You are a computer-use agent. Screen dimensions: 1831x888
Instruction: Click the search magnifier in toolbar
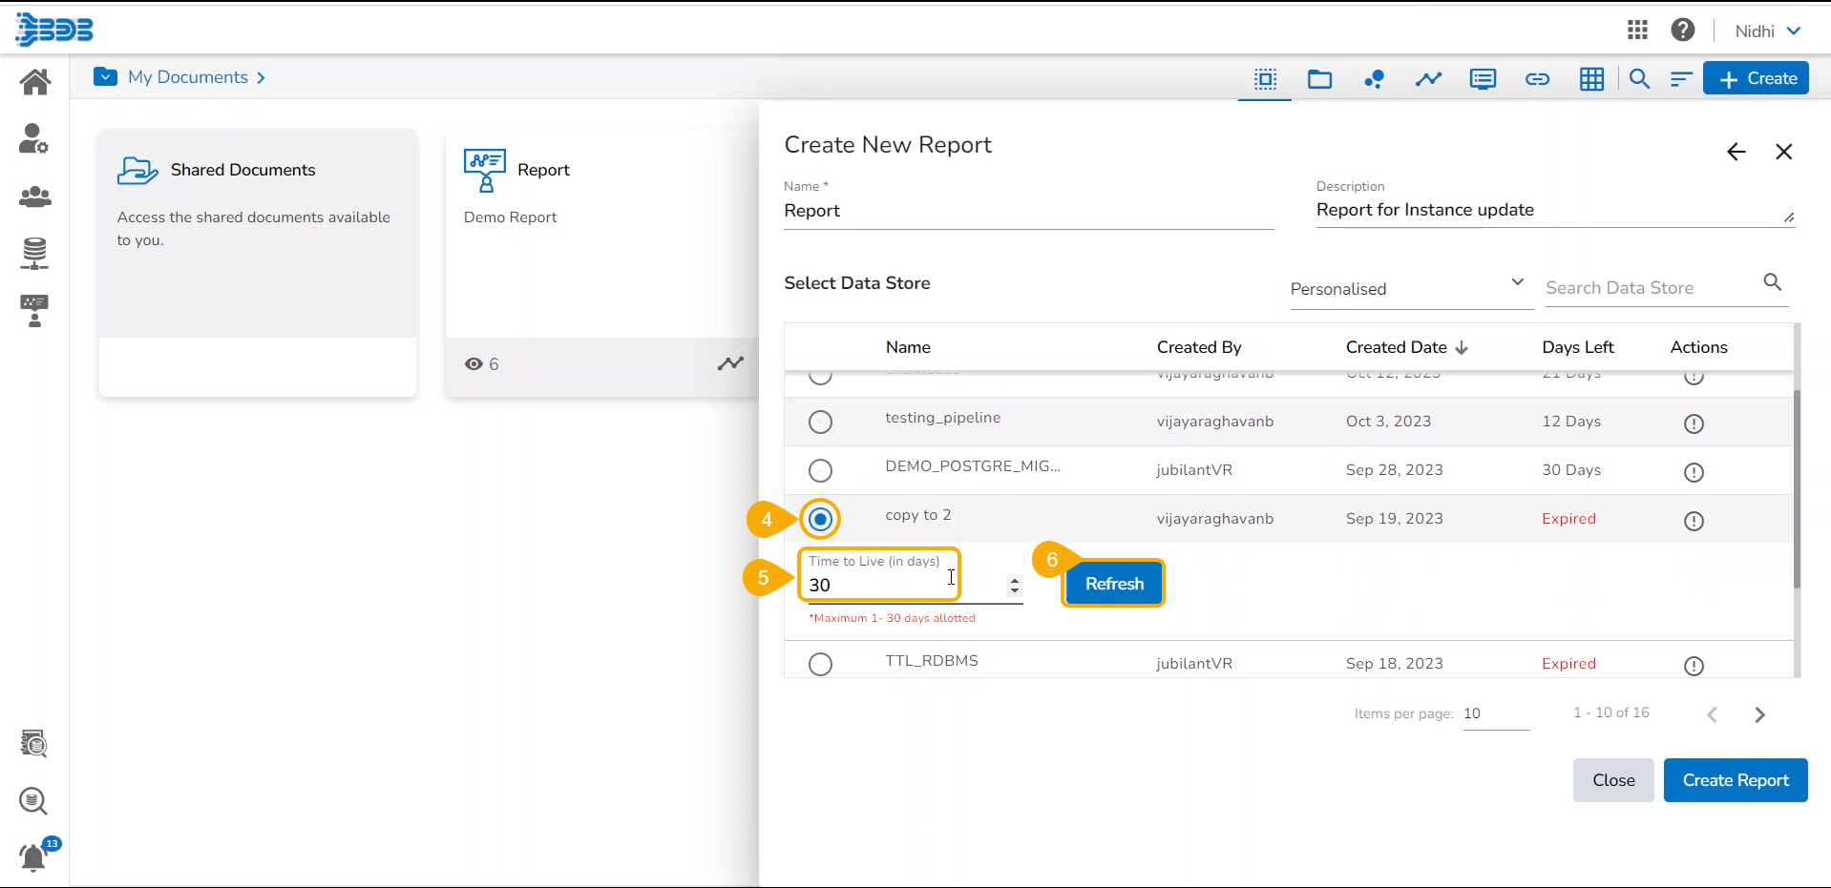(1639, 79)
